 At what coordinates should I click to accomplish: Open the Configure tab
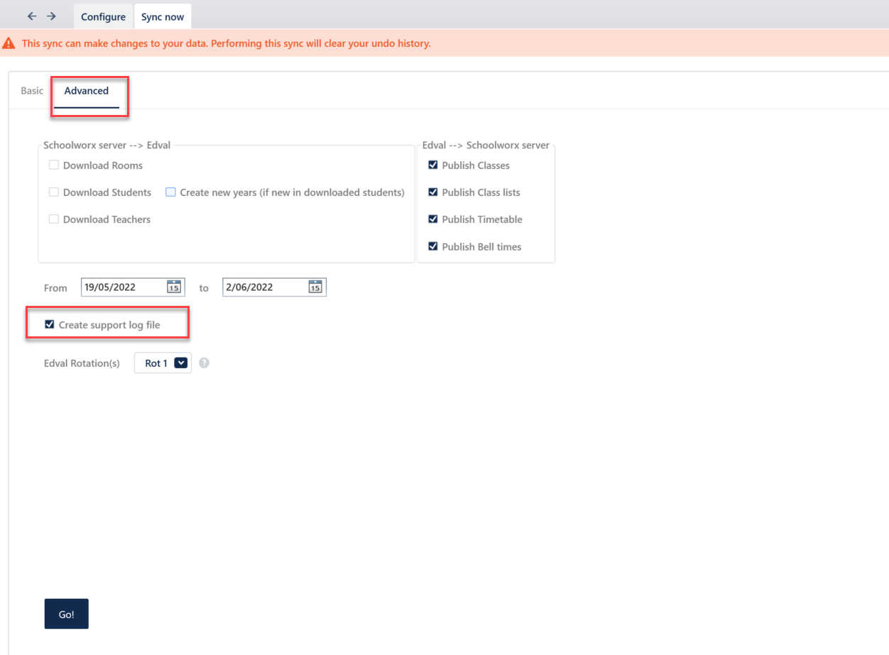coord(103,17)
